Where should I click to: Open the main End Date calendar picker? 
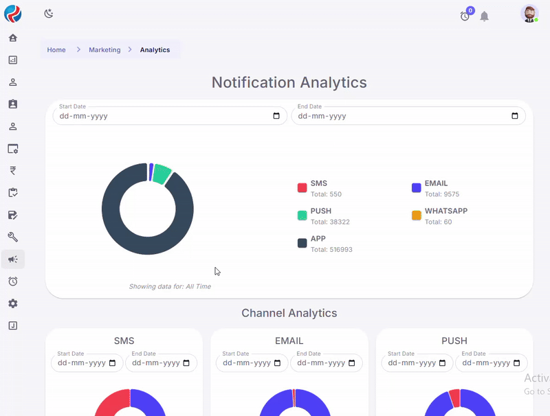coord(515,116)
